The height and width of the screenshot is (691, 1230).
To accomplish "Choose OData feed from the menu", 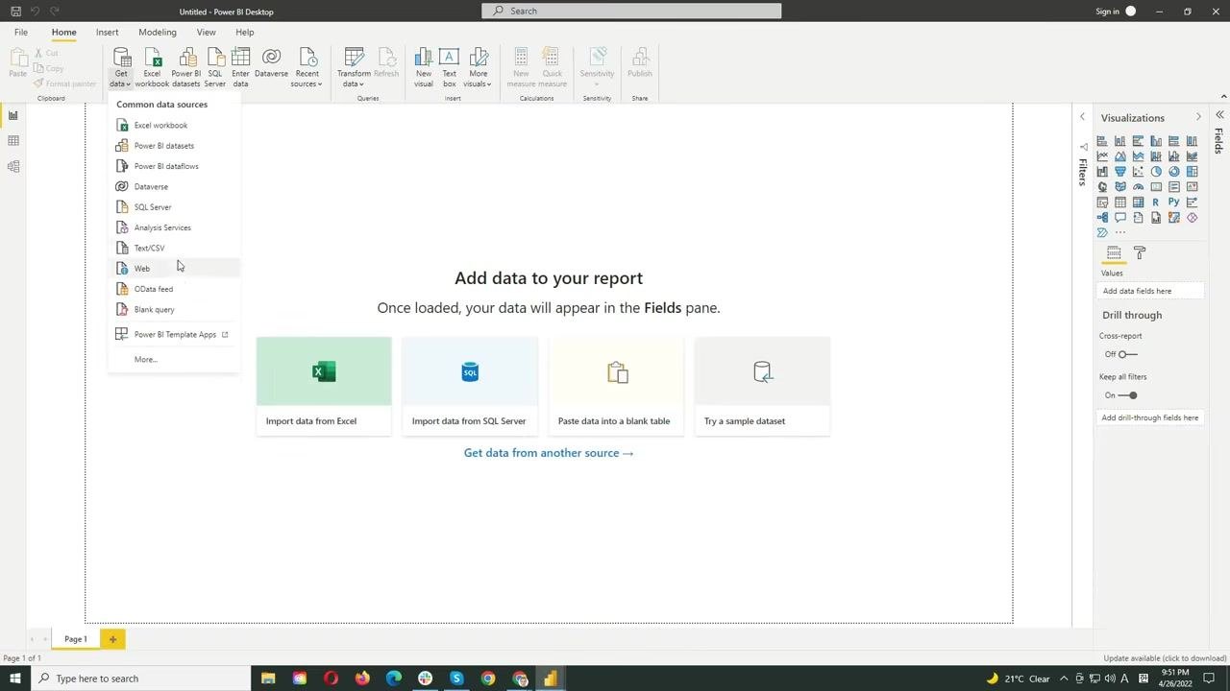I will 174,289.
